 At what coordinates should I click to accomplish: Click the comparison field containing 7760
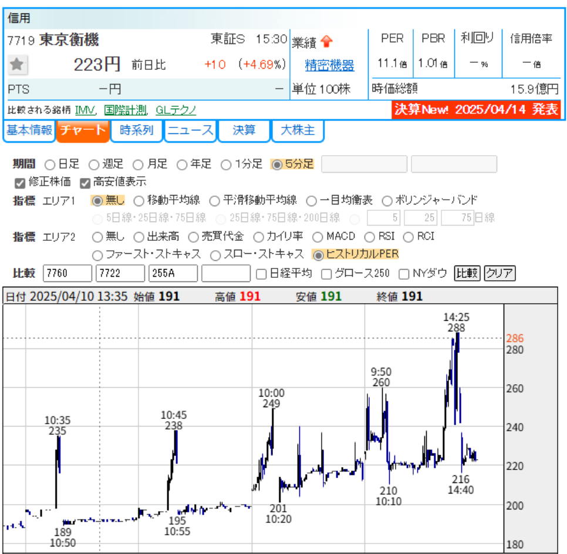pos(67,273)
